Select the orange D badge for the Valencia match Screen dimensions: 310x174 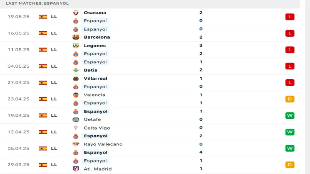[290, 99]
